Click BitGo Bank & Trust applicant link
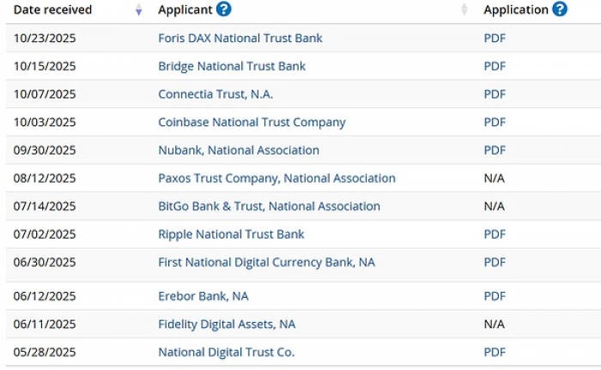The image size is (601, 370). click(269, 206)
